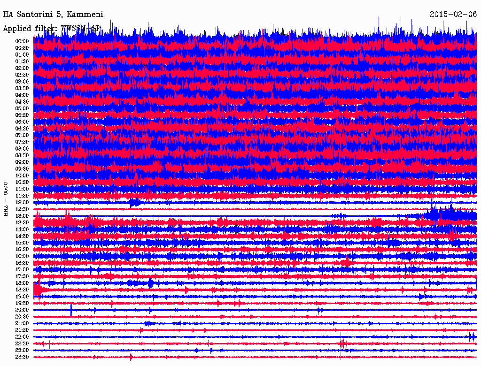
Task: Select the 01:00 time label
Action: [x=22, y=55]
